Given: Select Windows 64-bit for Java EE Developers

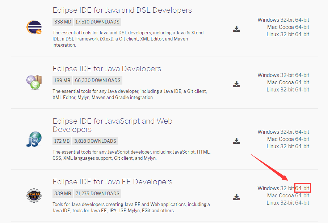Looking at the screenshot, I should 302,188.
